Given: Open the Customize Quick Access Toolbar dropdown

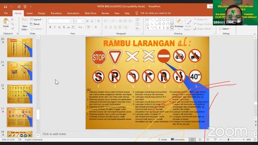Looking at the screenshot, I should point(31,6).
